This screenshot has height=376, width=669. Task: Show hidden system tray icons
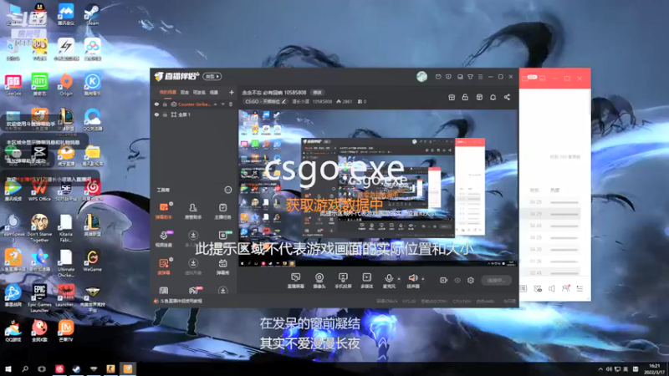point(600,369)
